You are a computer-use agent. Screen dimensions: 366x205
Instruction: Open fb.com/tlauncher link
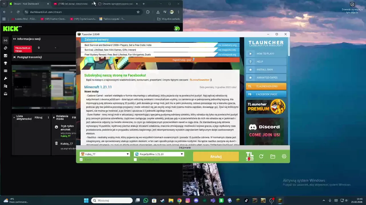coord(199,80)
